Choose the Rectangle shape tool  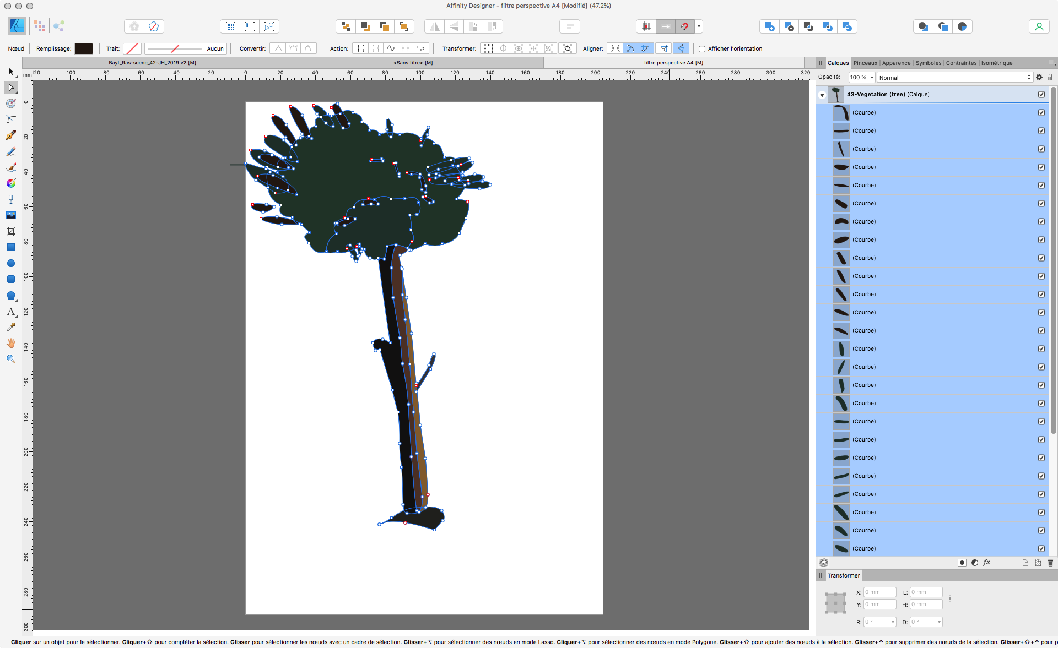pyautogui.click(x=11, y=247)
